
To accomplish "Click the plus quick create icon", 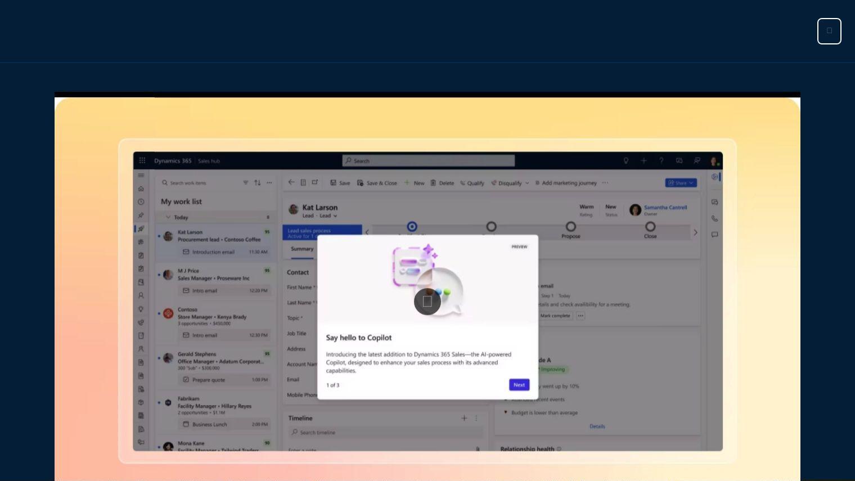I will 644,161.
